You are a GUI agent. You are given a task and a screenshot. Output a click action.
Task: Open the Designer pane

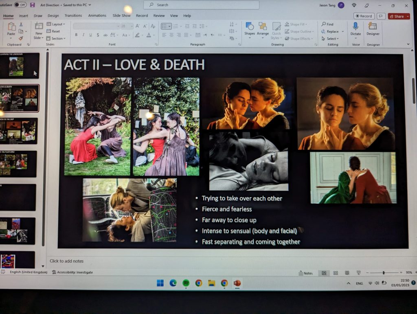[373, 29]
